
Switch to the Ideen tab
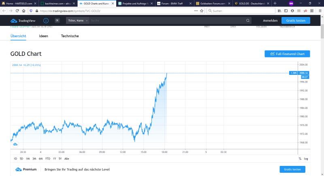click(x=43, y=36)
